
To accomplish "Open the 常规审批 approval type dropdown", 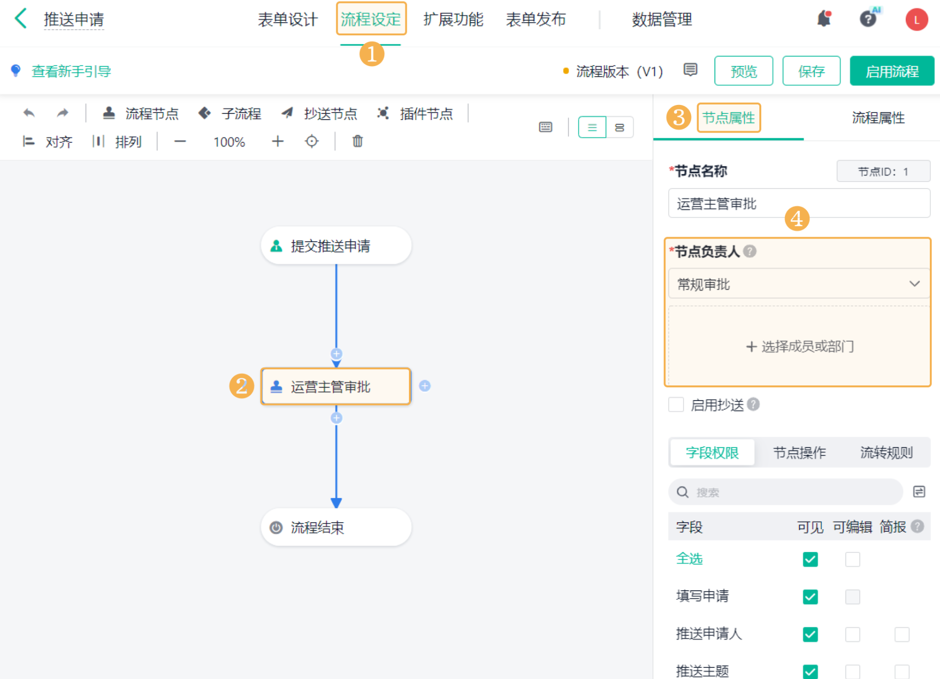I will 799,284.
